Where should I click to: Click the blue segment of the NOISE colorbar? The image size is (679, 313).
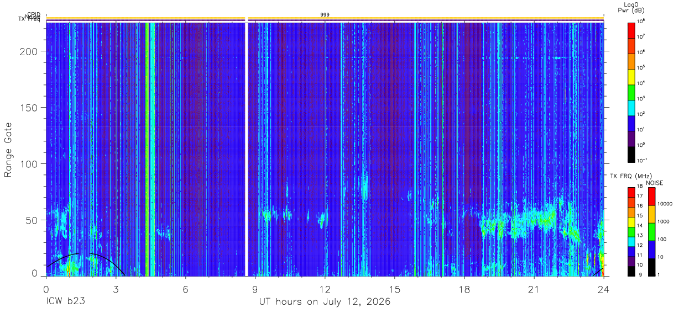pyautogui.click(x=651, y=250)
